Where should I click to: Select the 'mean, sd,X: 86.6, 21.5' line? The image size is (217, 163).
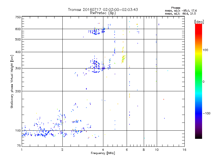coord(180,14)
